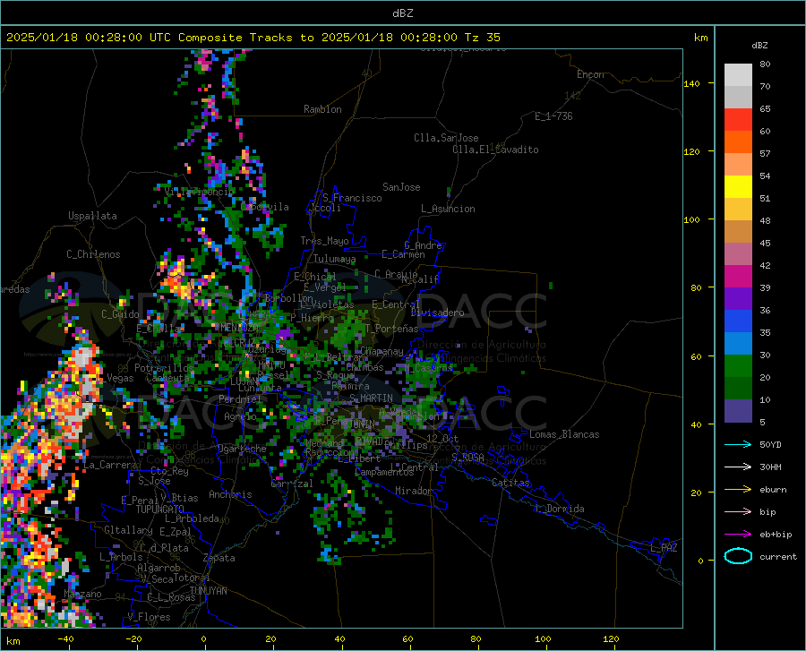Click the 'Clla.El_Cavadito' map label
806x651 pixels.
[495, 150]
